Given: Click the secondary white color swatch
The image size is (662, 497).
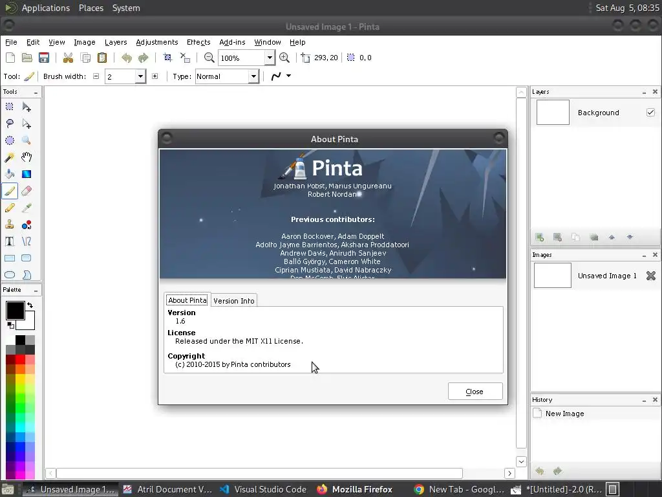Looking at the screenshot, I should click(28, 324).
